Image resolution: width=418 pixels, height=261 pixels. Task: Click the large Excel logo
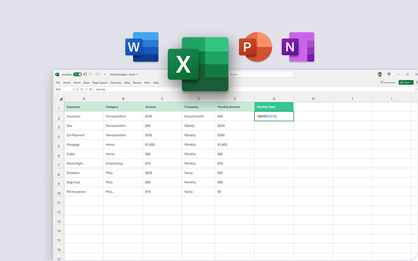tap(198, 64)
